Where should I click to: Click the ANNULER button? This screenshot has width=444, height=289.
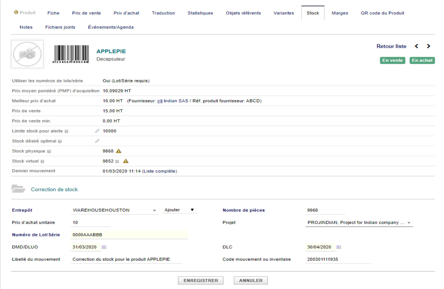(251, 280)
